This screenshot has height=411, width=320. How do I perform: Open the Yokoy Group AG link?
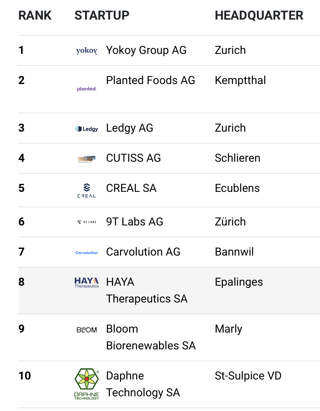(x=146, y=50)
